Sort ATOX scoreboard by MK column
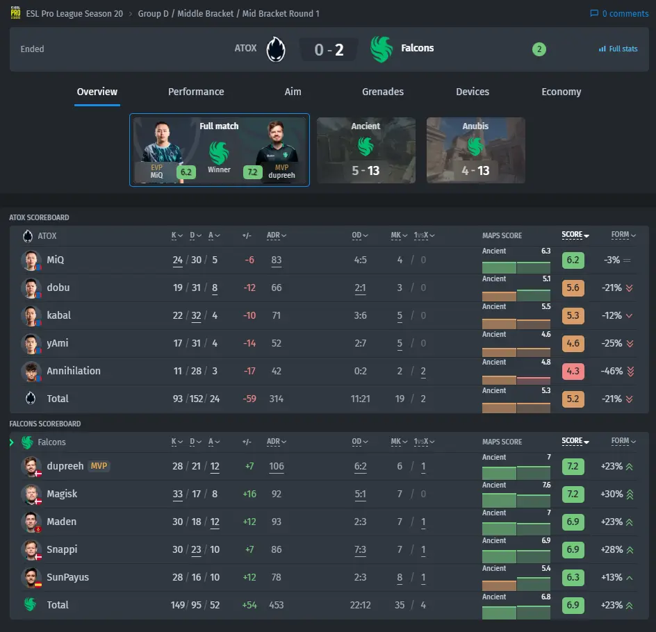 click(x=399, y=235)
